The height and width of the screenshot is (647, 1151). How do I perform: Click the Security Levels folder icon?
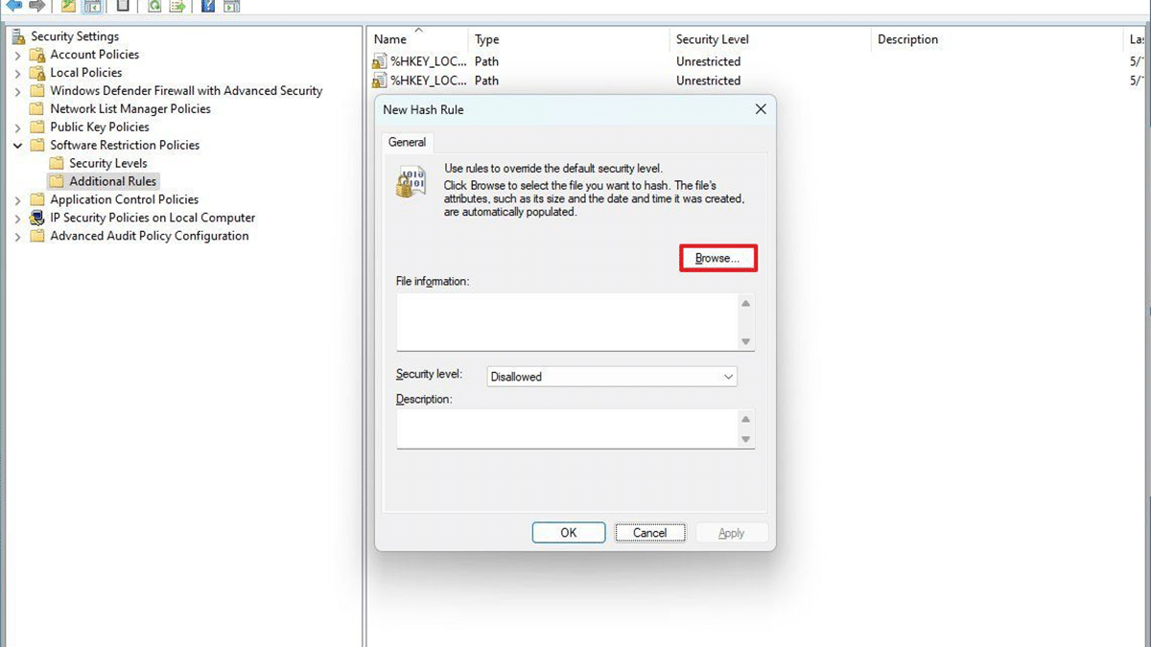[57, 164]
